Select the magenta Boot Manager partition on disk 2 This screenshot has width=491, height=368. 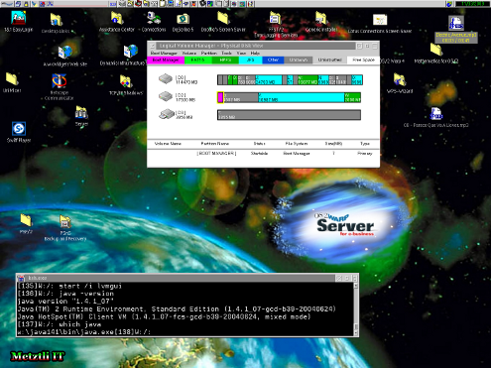click(220, 97)
